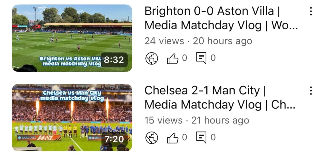
Task: Click the "24 views · 20 hours ago" text
Action: pyautogui.click(x=198, y=41)
